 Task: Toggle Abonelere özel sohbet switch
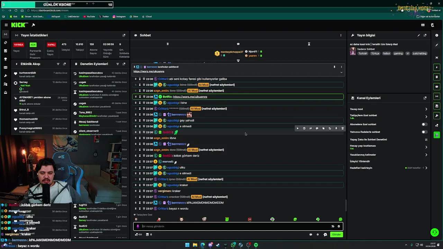[424, 124]
